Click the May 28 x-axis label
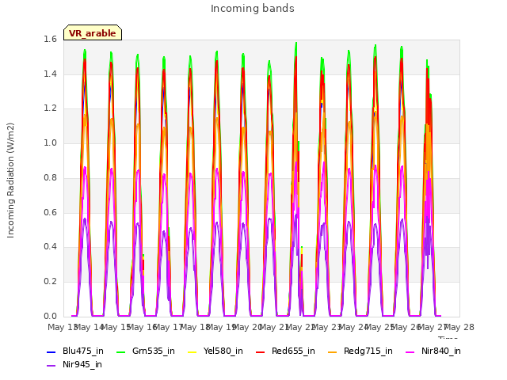Image resolution: width=507 pixels, height=380 pixels. (459, 327)
